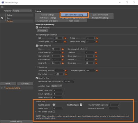Click the Configure tone mapping button

(42, 31)
